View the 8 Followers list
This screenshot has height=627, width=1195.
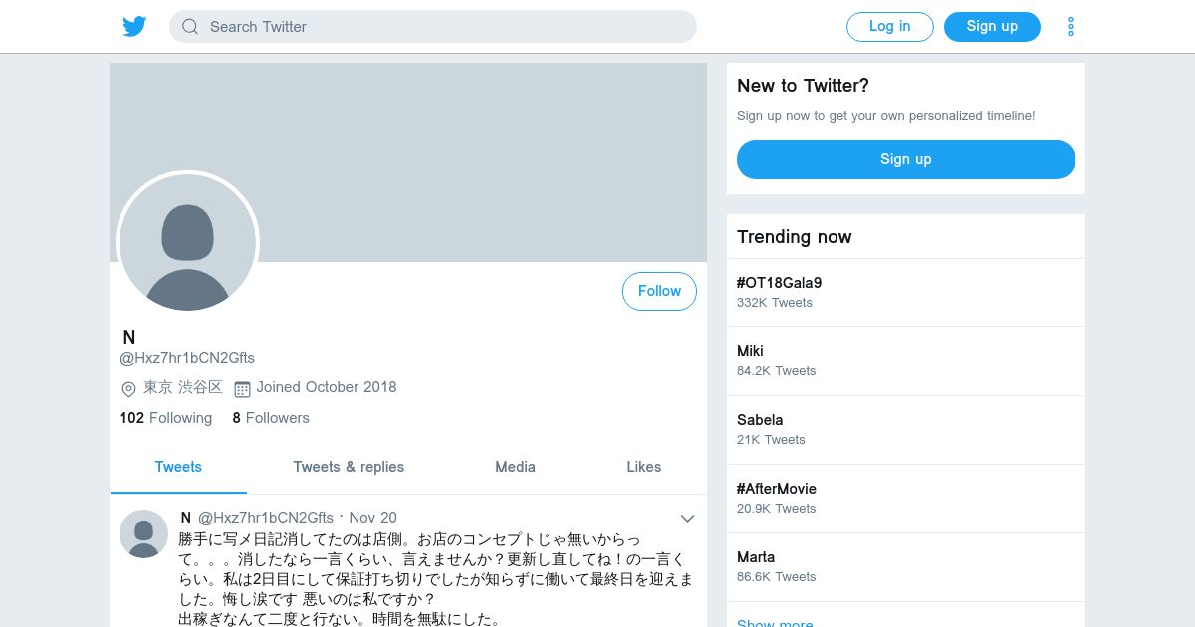271,418
